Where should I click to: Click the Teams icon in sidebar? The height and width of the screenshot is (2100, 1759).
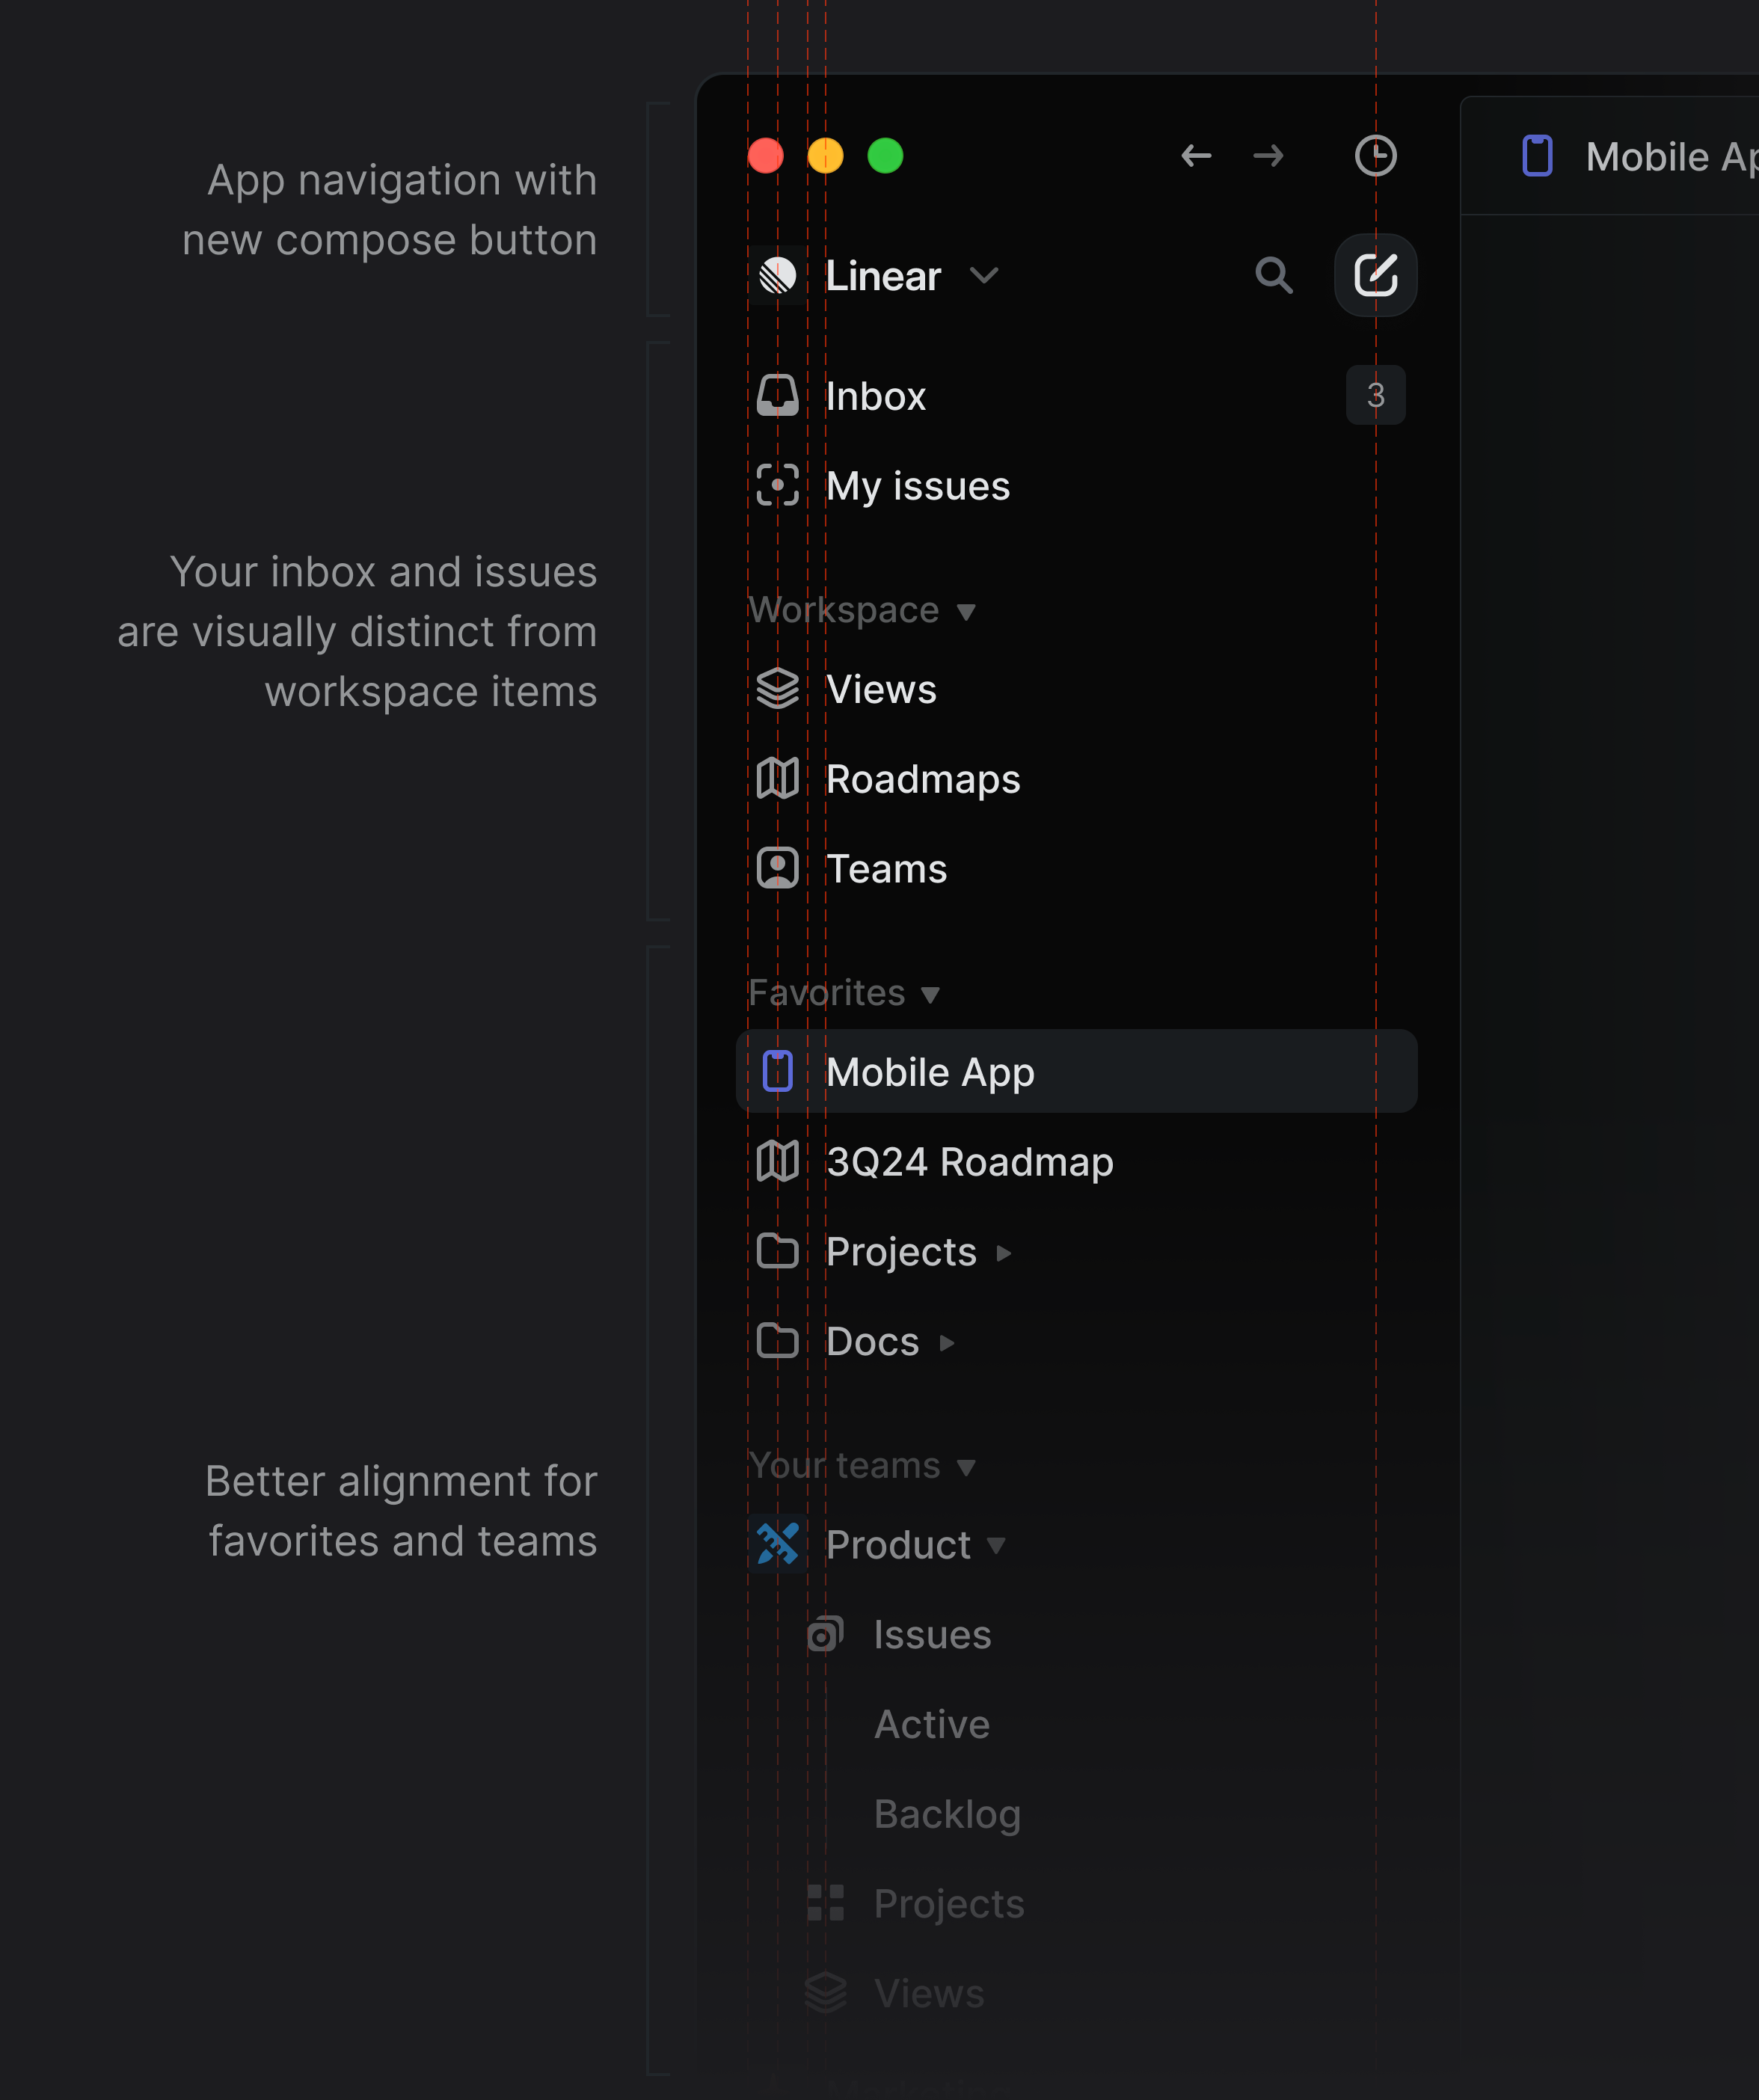tap(779, 868)
